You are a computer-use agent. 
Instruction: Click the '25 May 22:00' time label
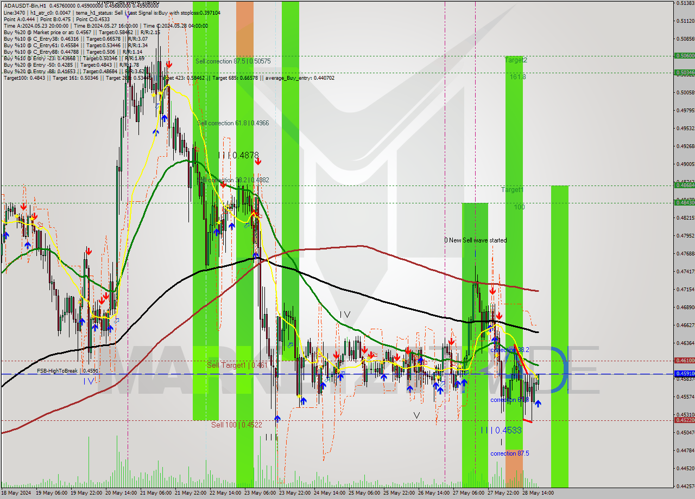tap(399, 493)
